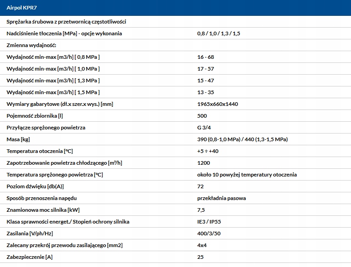This screenshot has height=267, width=351.
Task: Click the Masa [kg] value text
Action: [242, 139]
